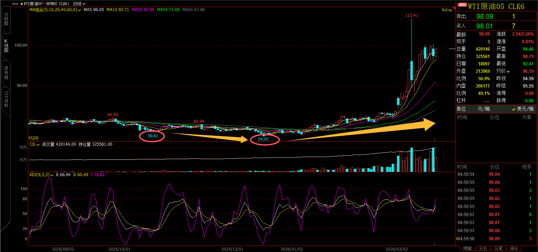The width and height of the screenshot is (538, 252).
Task: Click the yellow arrow marker beside 04:59:58
Action: pyautogui.click(x=457, y=239)
